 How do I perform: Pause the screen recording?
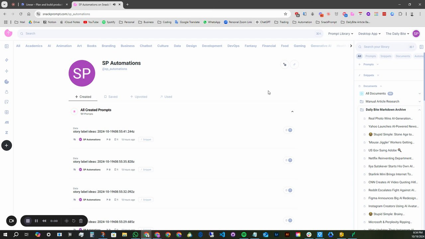click(36, 221)
